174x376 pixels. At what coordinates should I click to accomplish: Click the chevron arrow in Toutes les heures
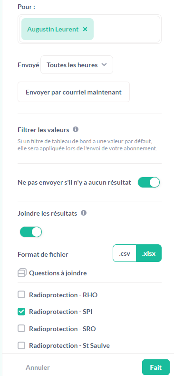(x=104, y=65)
